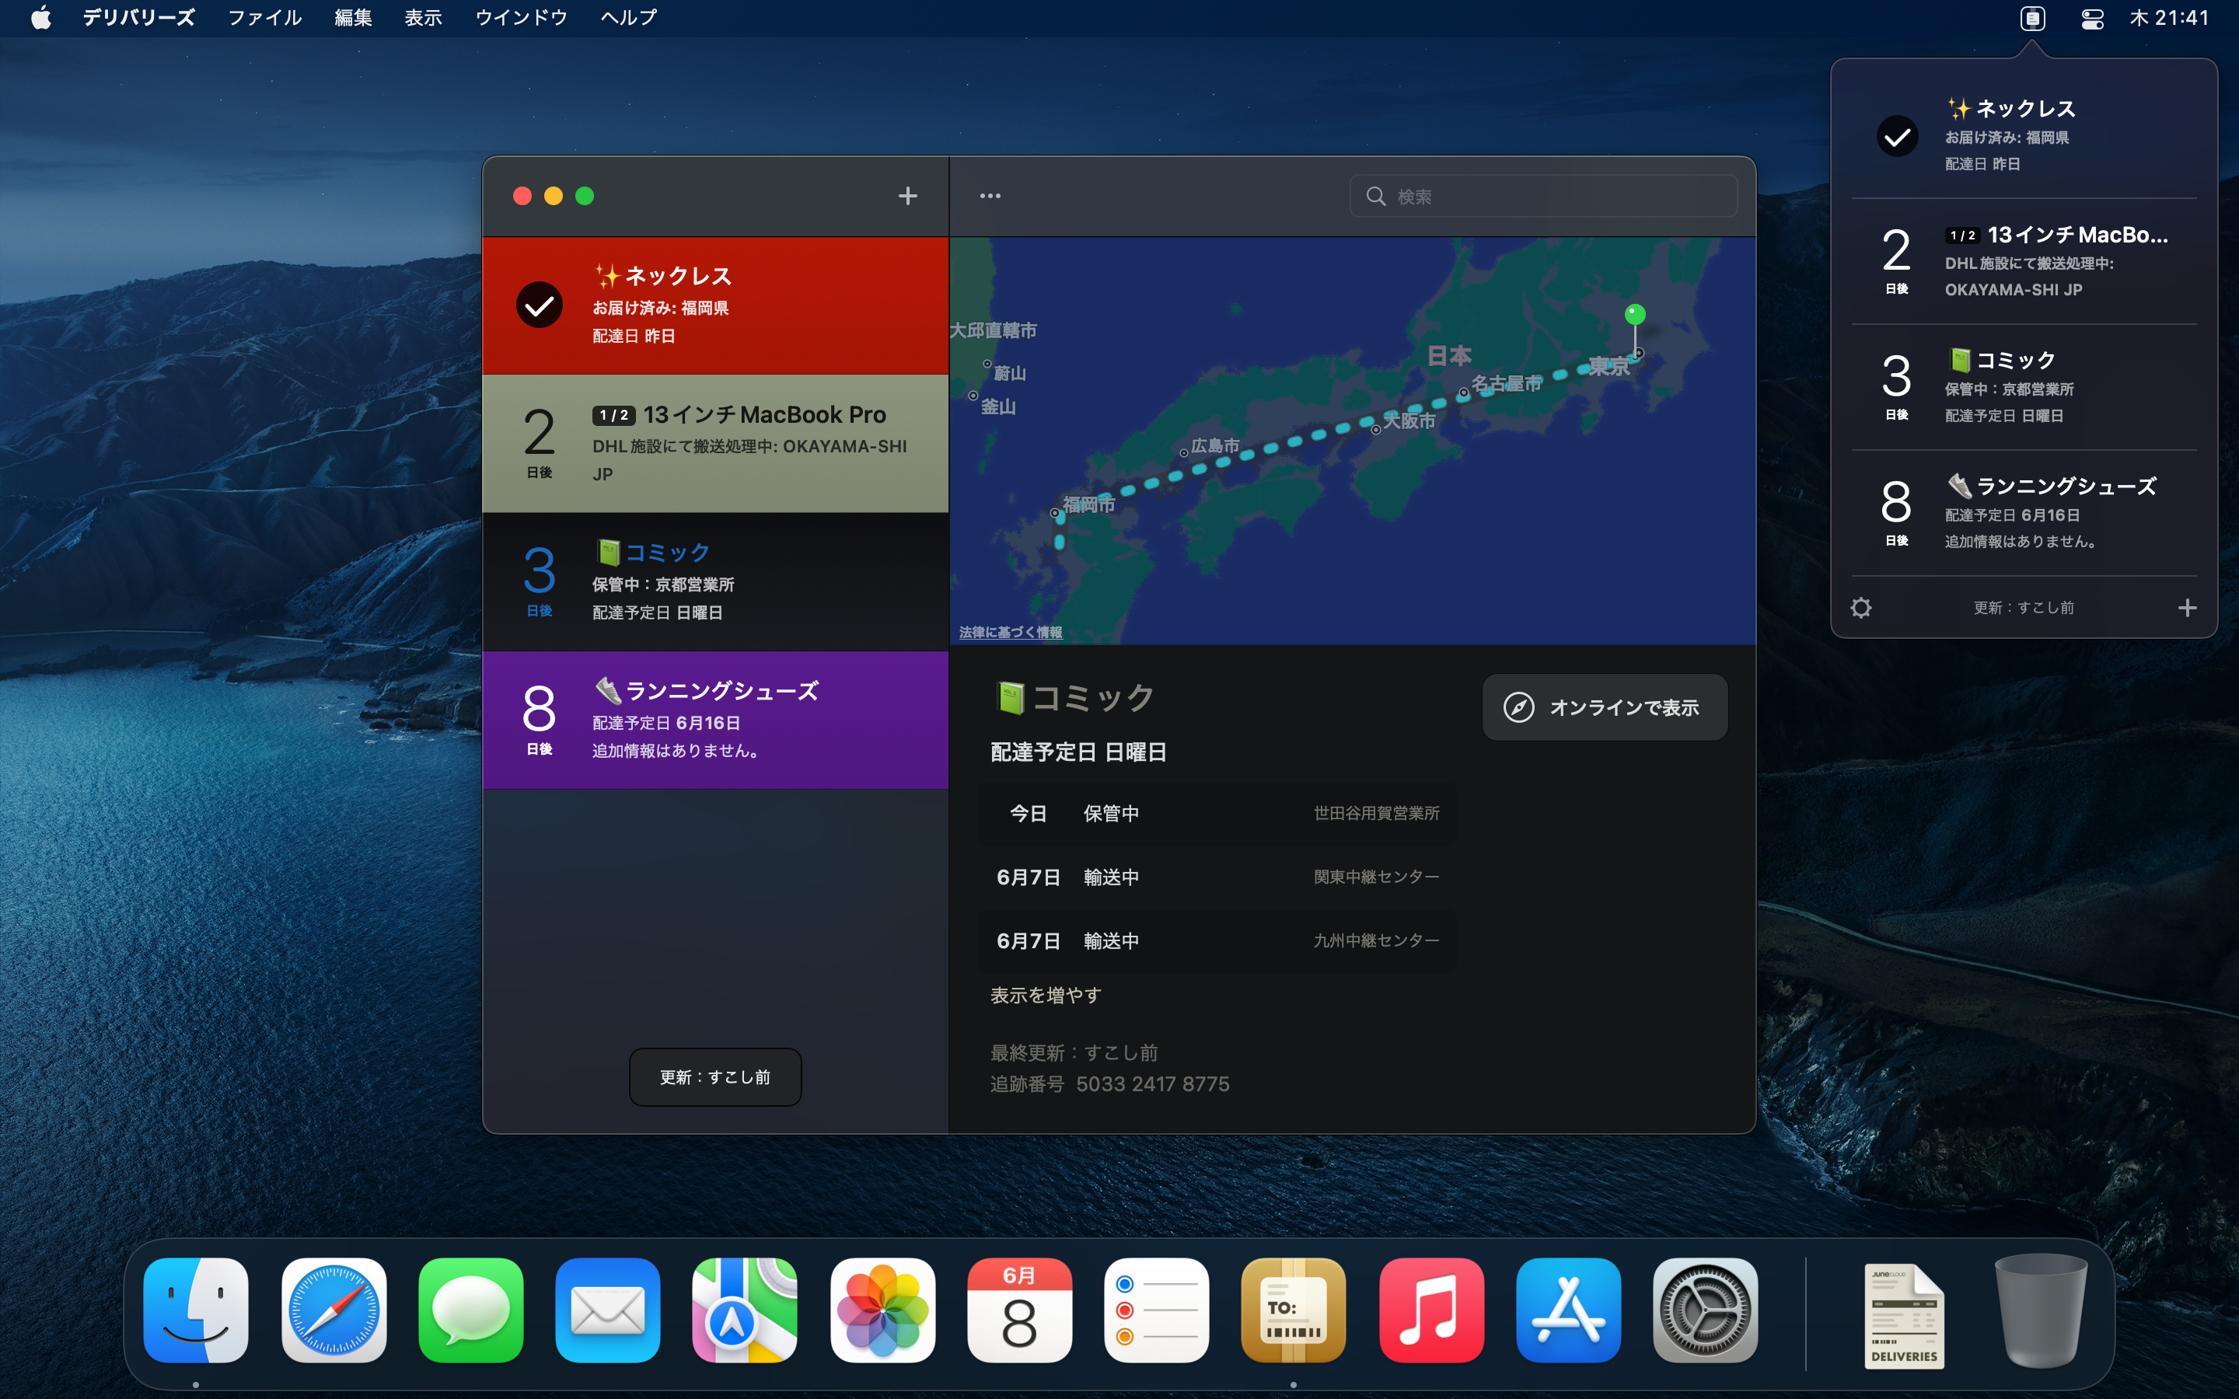Viewport: 2239px width, 1399px height.
Task: Open the Trash in the Dock
Action: [x=2041, y=1310]
